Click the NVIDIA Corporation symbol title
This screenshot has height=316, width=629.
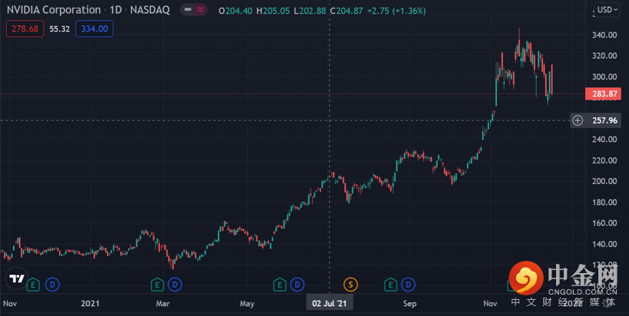(54, 11)
